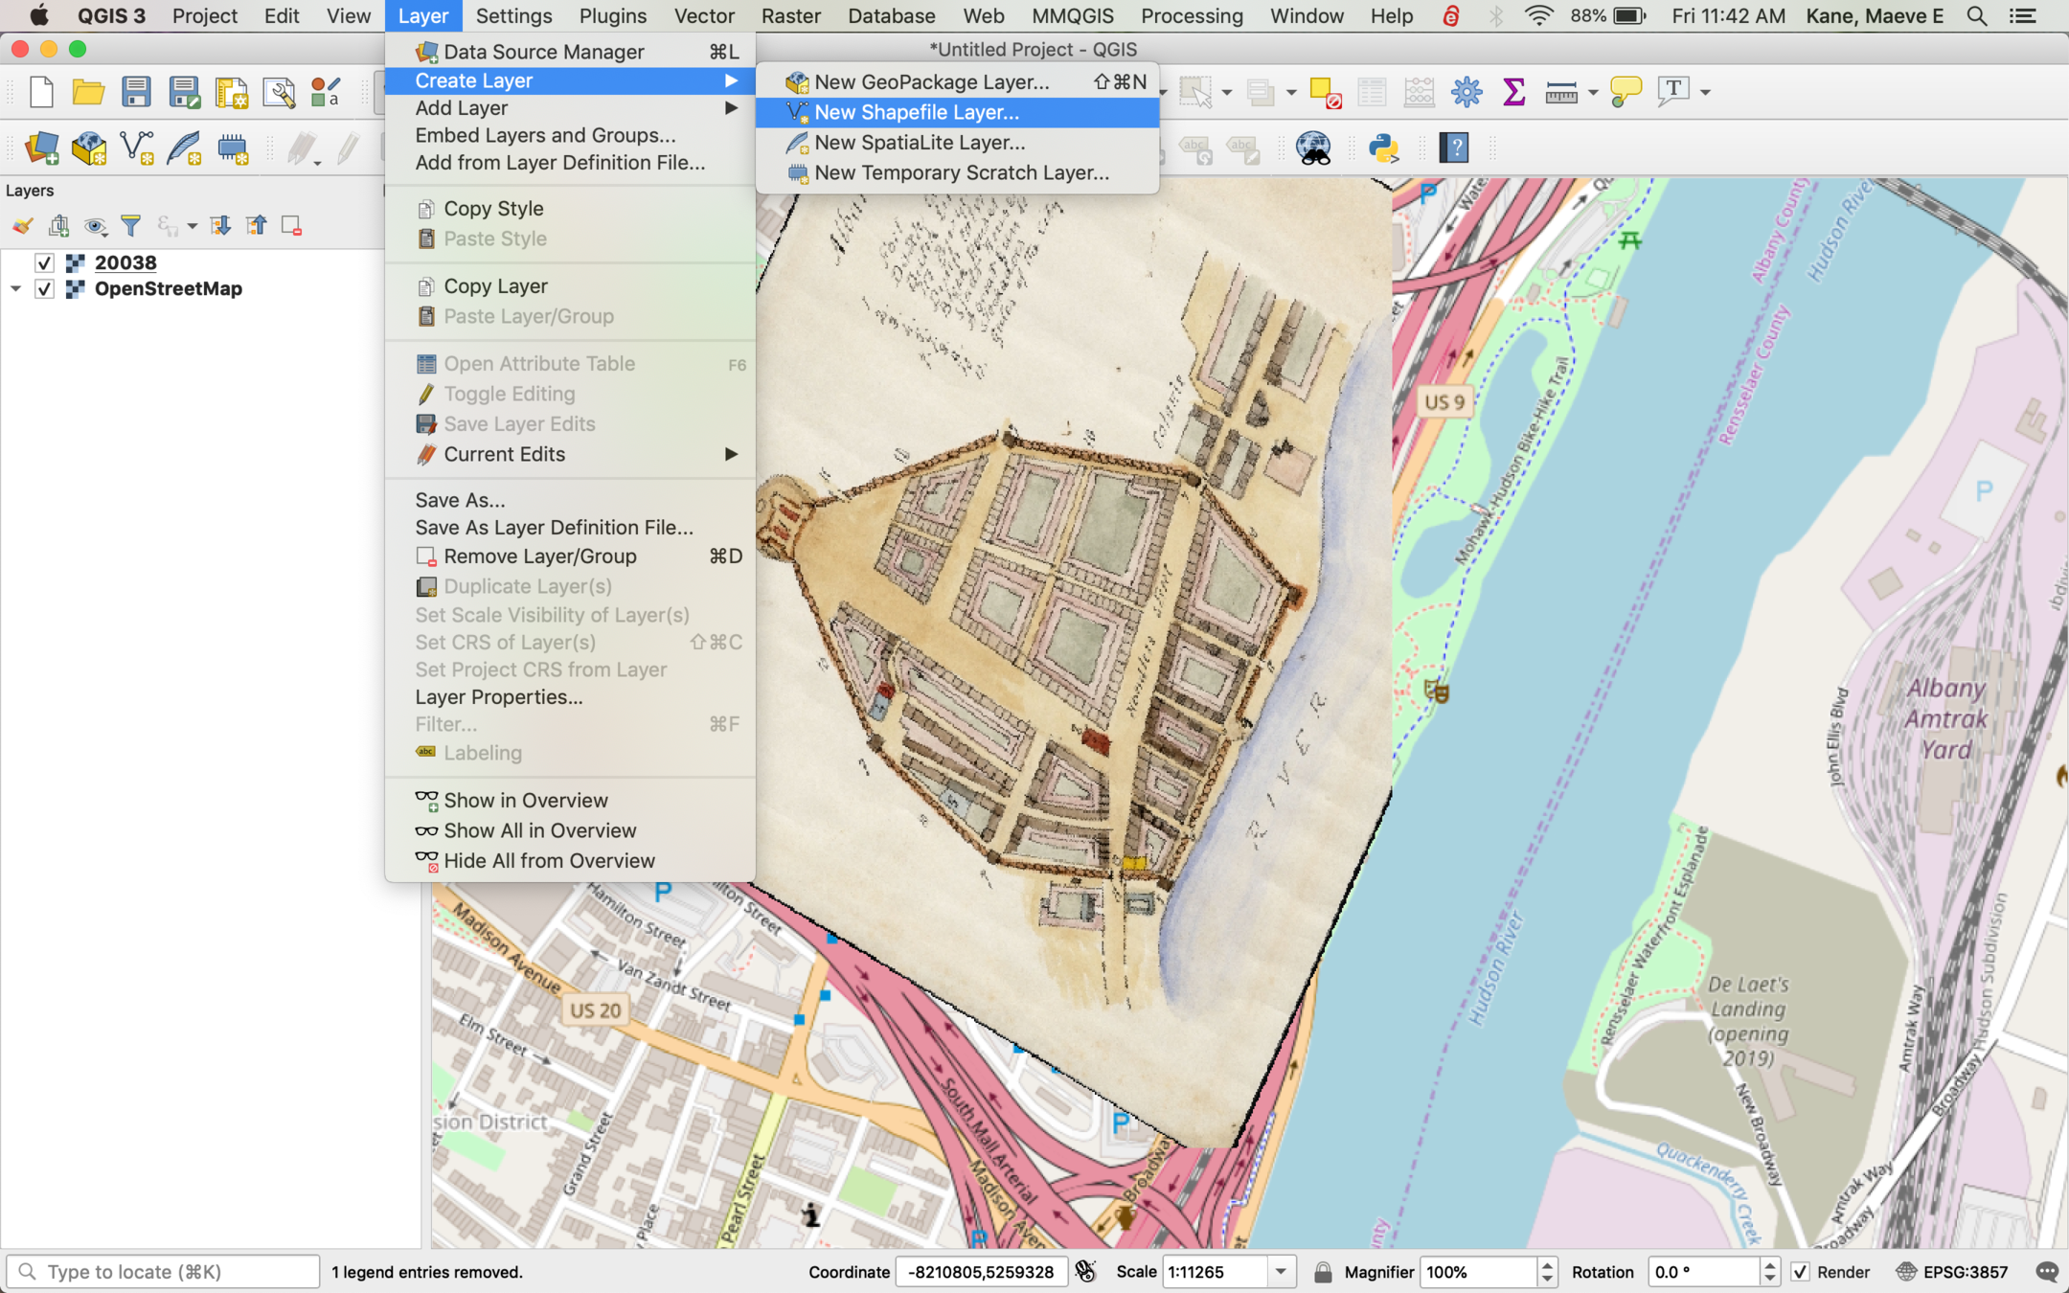
Task: Choose Layer Properties from the menu
Action: pos(498,697)
